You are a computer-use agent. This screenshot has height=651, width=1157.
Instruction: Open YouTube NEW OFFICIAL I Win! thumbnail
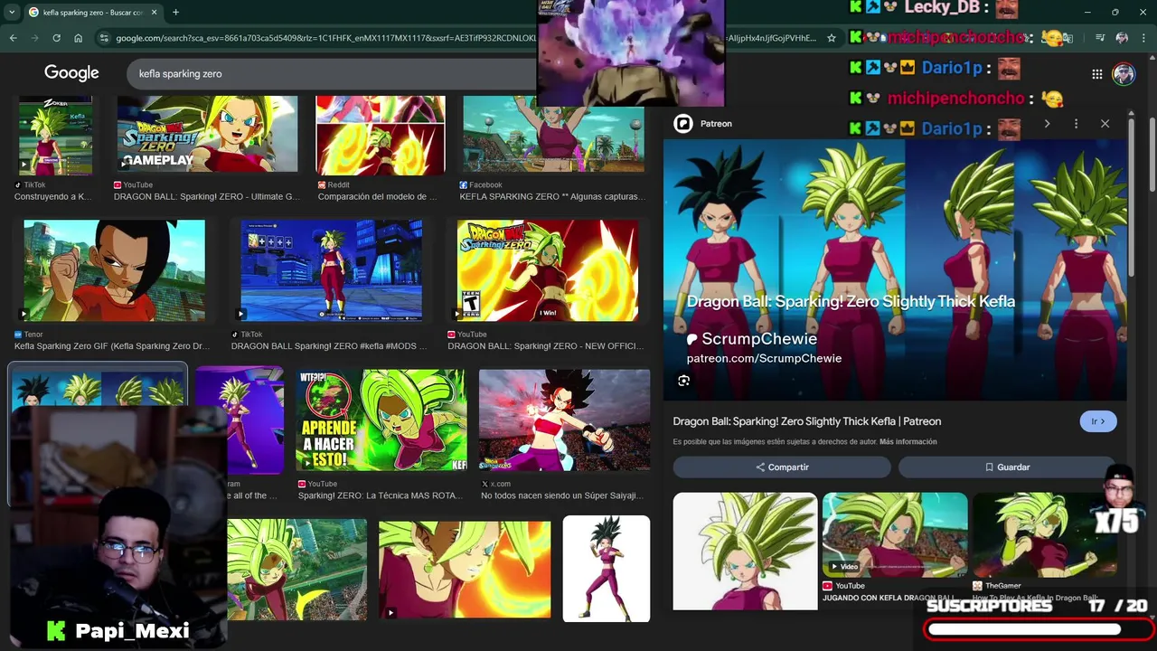548,270
